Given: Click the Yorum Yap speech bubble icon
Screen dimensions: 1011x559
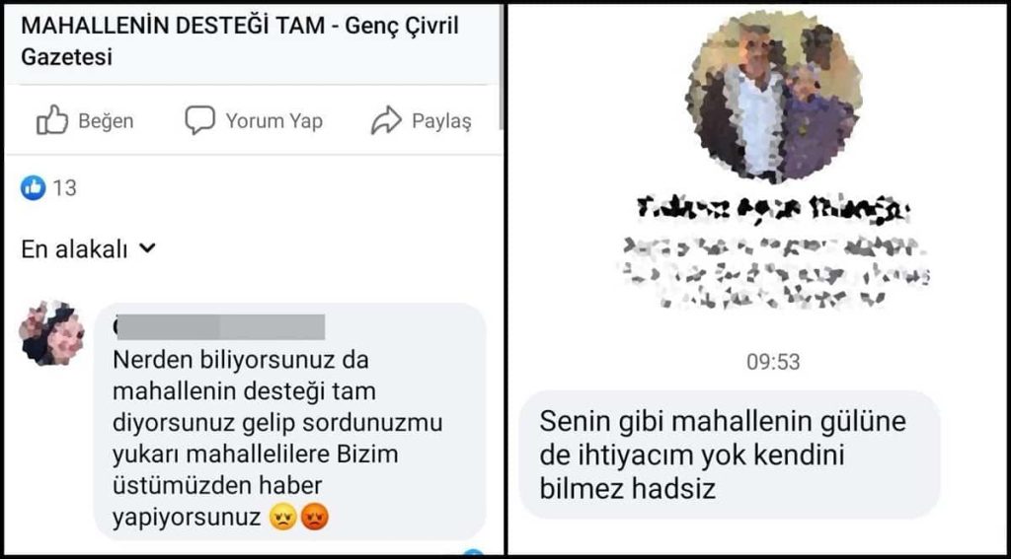Looking at the screenshot, I should tap(199, 120).
